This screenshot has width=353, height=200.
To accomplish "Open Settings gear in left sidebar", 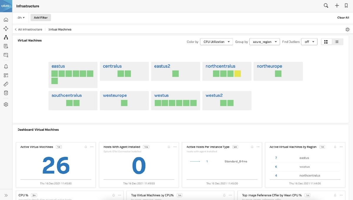I will point(6,104).
